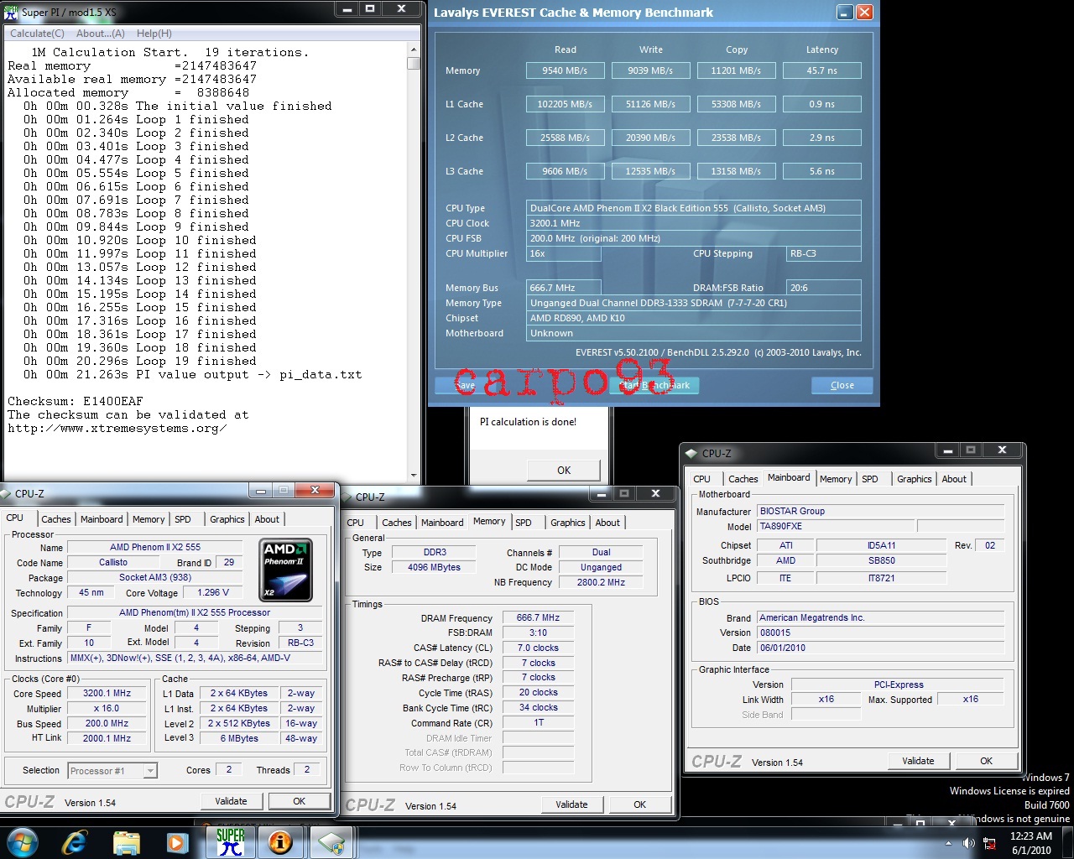Viewport: 1074px width, 859px height.
Task: Select Memory tab in CPU-Z Mainboard window
Action: 836,479
